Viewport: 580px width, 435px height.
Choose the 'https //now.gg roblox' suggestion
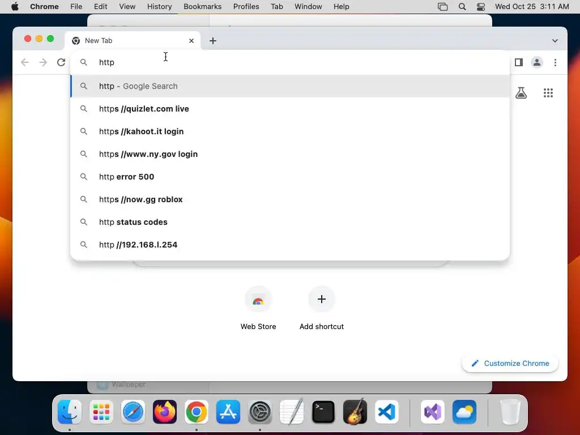(290, 199)
